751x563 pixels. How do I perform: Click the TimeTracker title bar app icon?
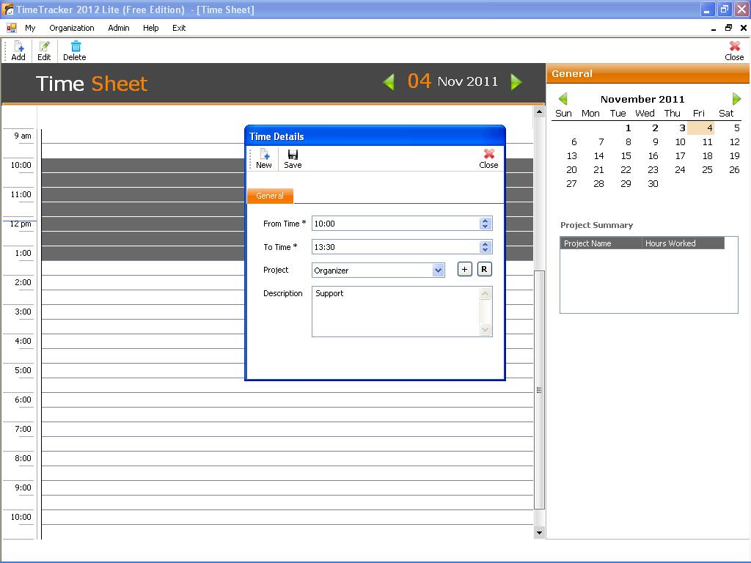[7, 10]
